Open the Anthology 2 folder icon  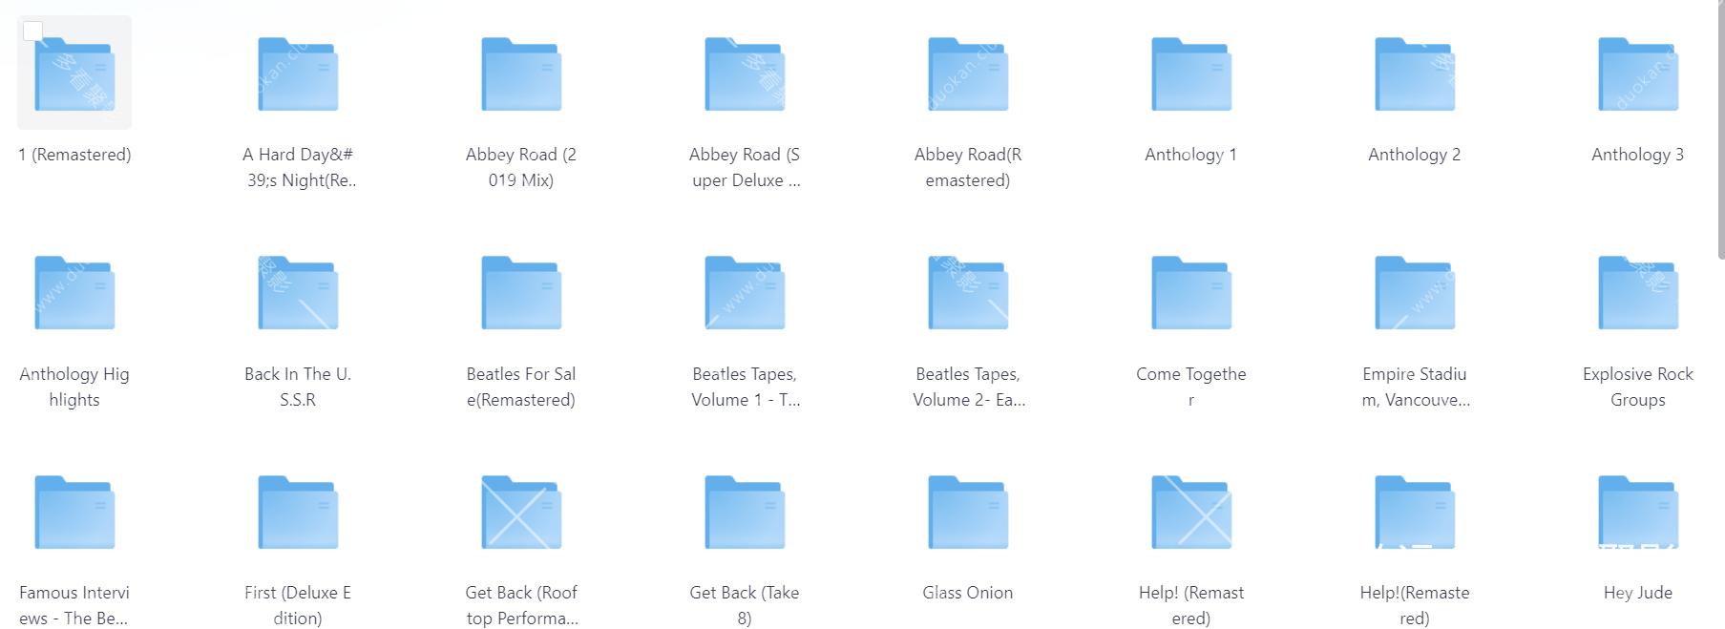coord(1415,73)
